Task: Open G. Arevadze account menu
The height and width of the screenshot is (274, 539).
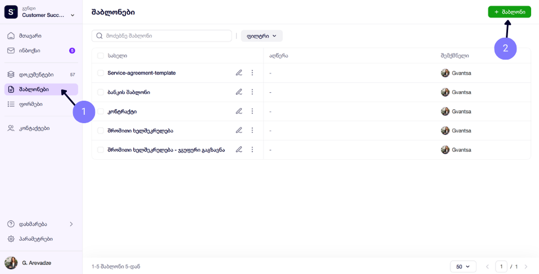Action: 41,263
